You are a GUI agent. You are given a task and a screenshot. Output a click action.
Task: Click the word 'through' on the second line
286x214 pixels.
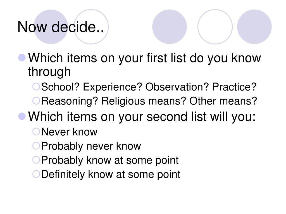[49, 72]
